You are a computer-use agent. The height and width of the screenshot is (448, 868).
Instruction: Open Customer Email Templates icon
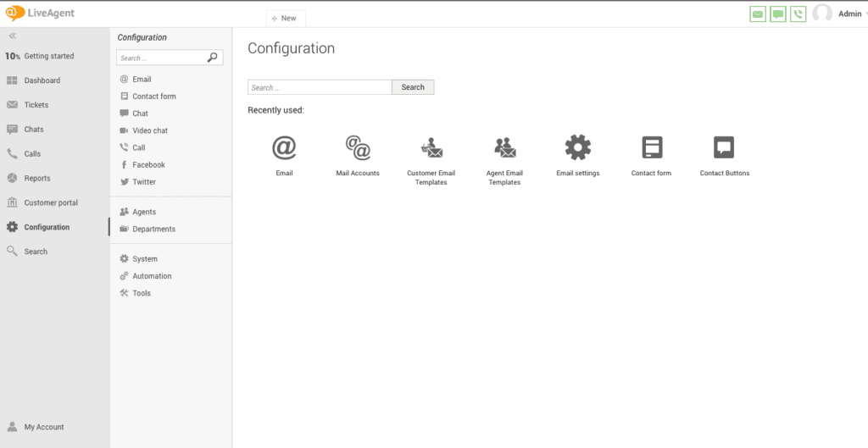click(x=431, y=148)
